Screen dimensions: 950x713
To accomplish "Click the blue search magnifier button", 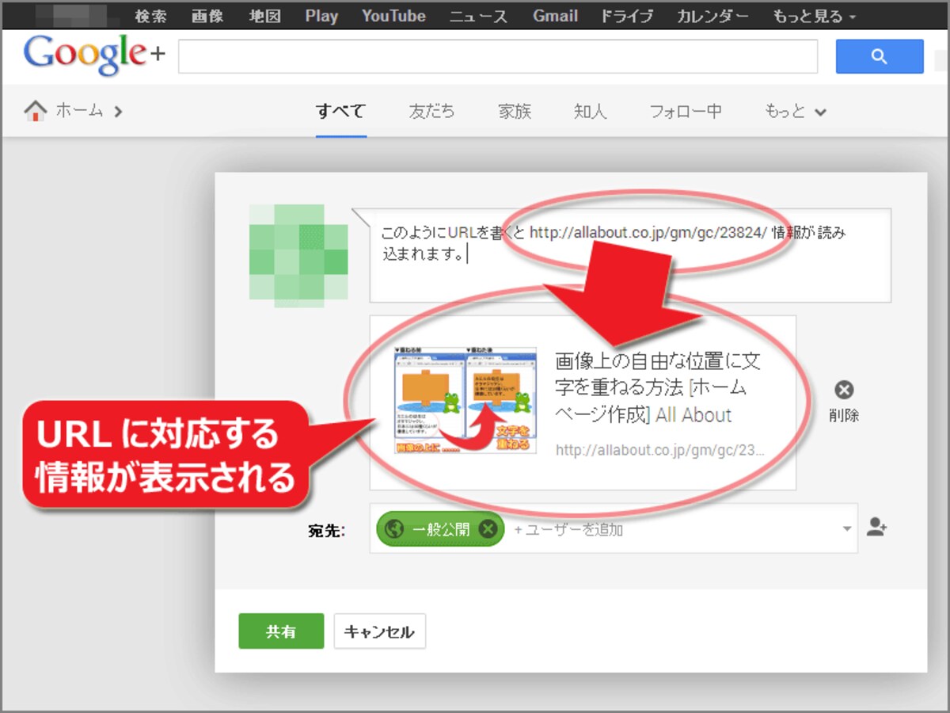I will coord(880,56).
